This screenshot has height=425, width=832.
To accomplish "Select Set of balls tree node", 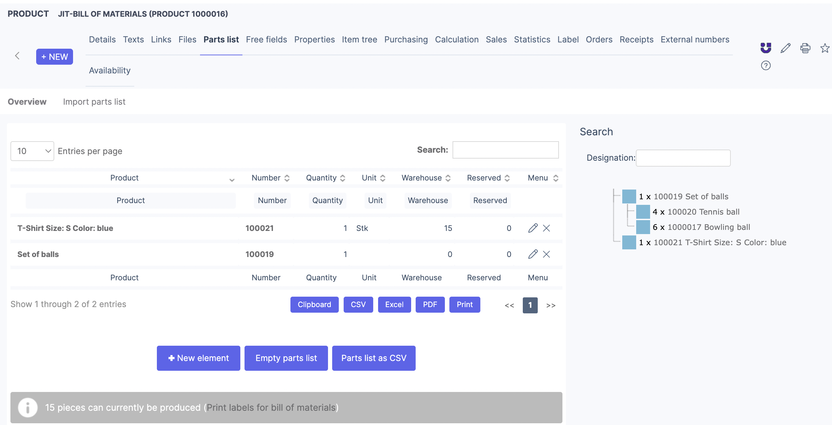I will point(690,197).
